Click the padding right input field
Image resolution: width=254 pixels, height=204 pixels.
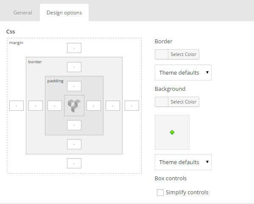pyautogui.click(x=94, y=106)
